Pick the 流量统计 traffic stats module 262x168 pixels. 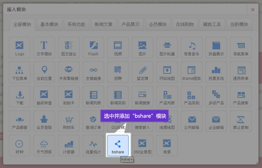pyautogui.click(x=93, y=145)
